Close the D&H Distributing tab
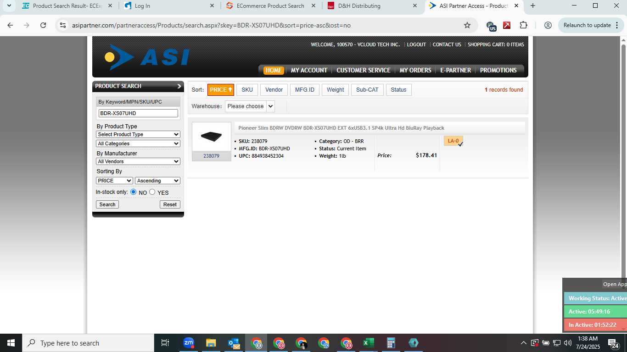627x352 pixels. click(415, 6)
